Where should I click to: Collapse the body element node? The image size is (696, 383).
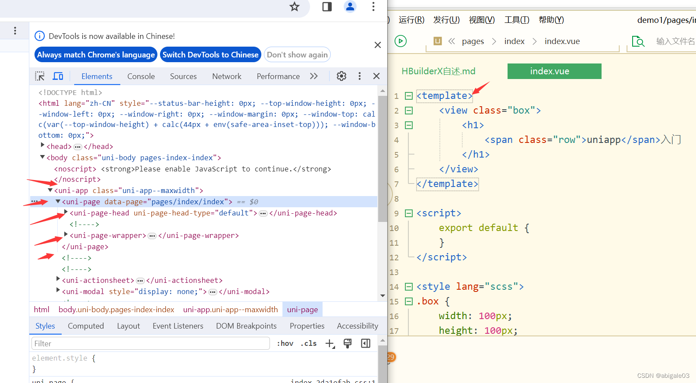pyautogui.click(x=42, y=157)
